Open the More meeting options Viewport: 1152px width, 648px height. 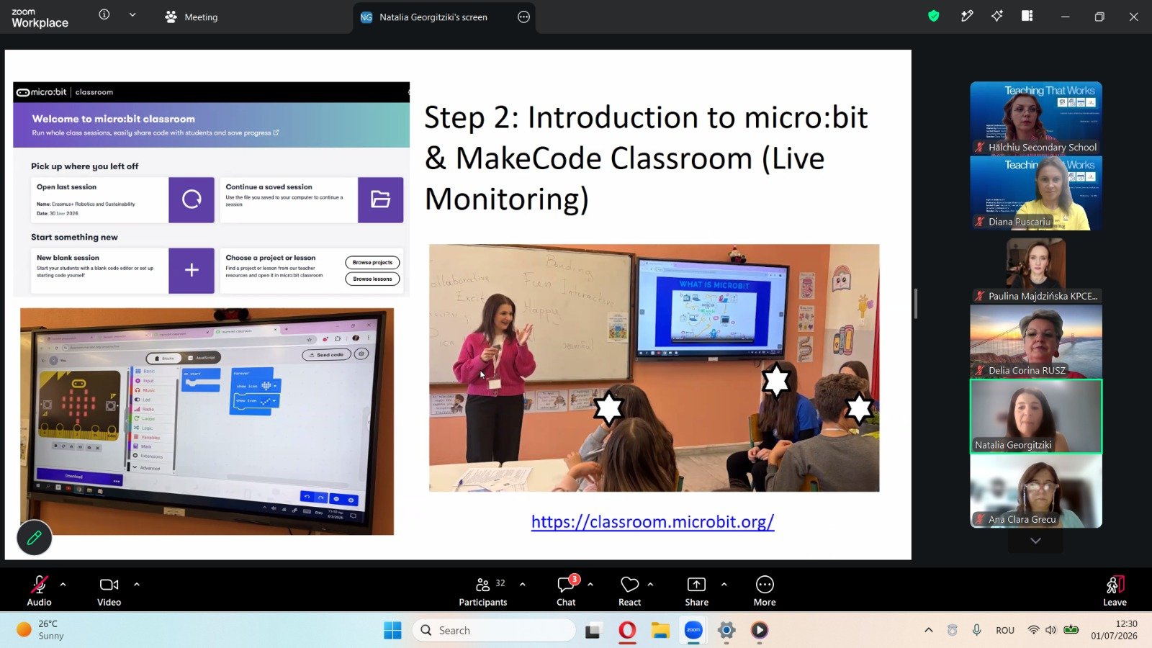[765, 591]
